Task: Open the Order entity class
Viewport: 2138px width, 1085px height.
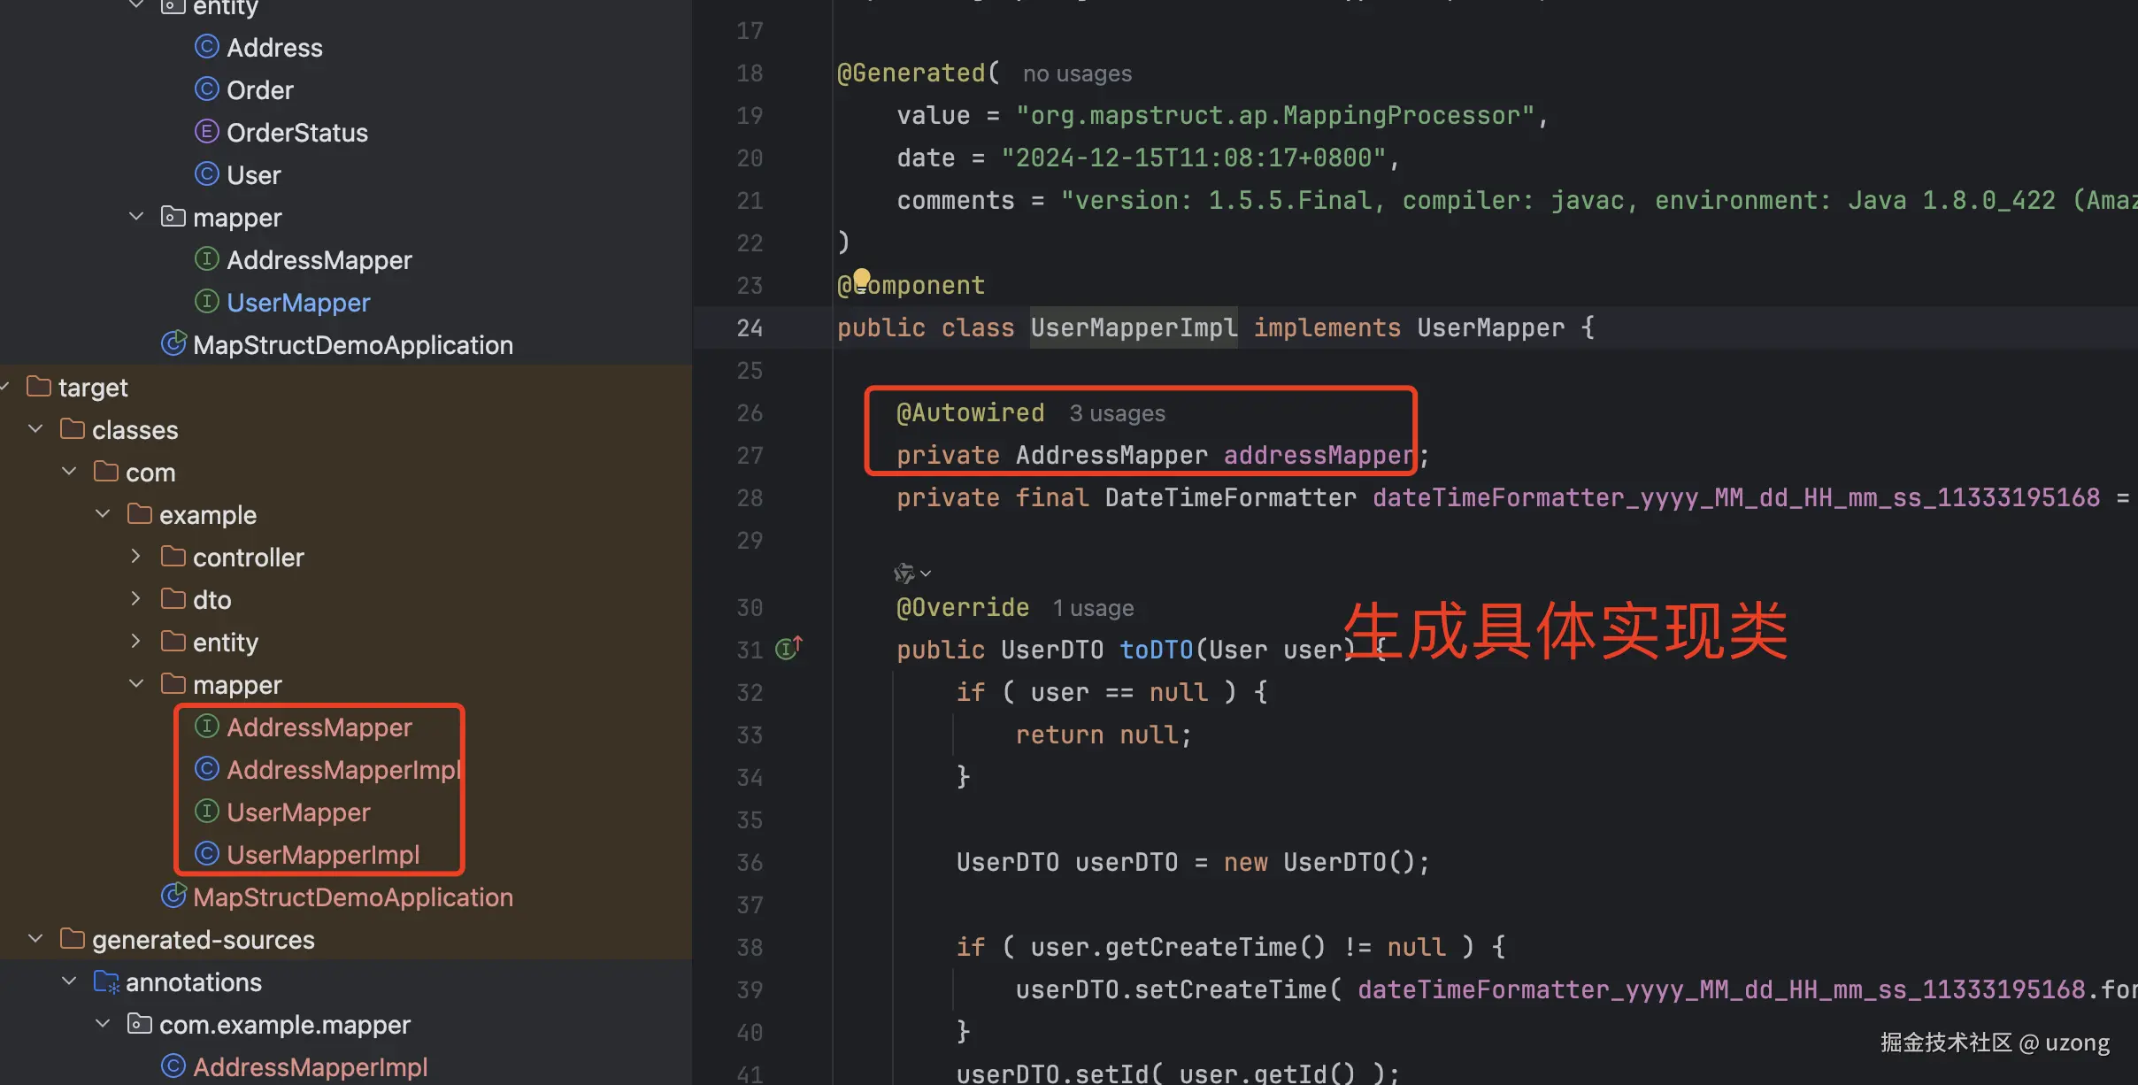Action: click(259, 90)
